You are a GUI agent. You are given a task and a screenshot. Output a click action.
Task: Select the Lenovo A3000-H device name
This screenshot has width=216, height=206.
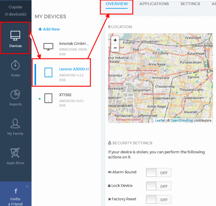[x=74, y=69]
